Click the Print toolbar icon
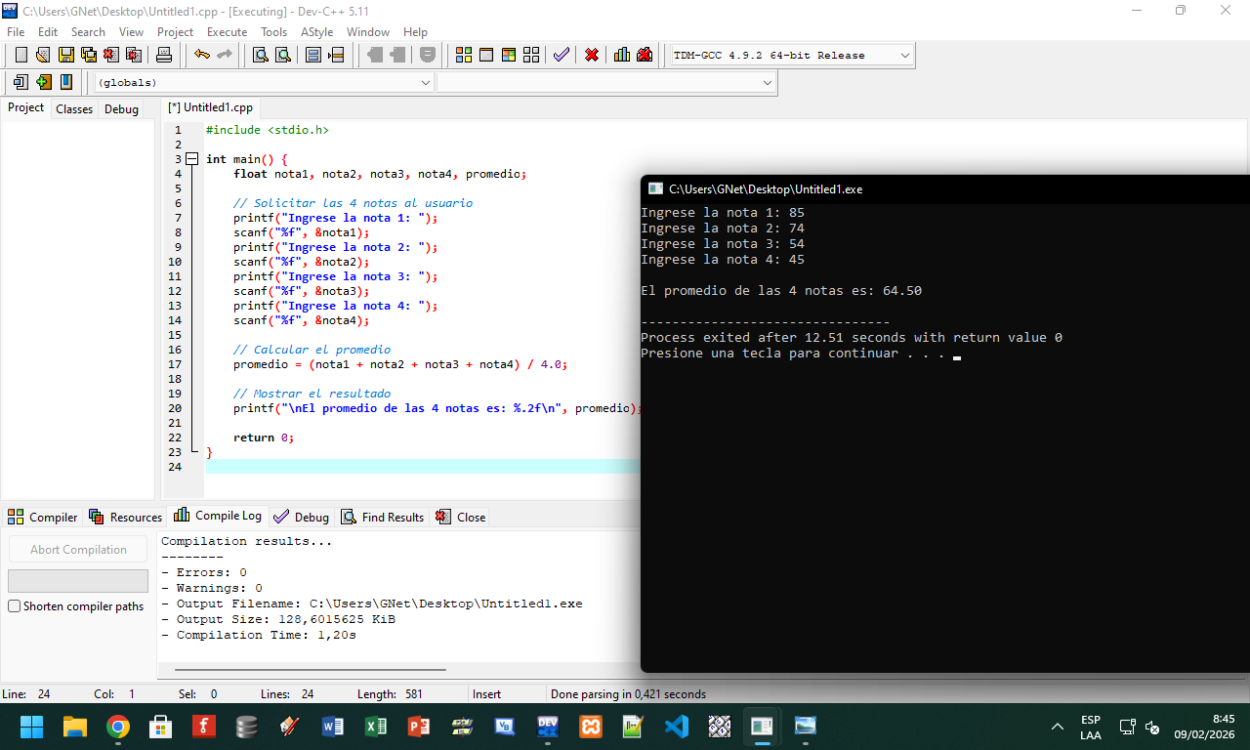The image size is (1250, 750). (164, 55)
